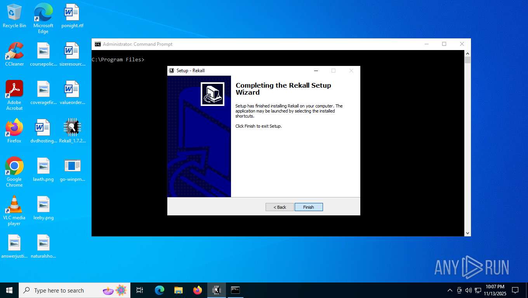The width and height of the screenshot is (528, 298).
Task: Click Finish to exit Rekall Setup
Action: click(309, 207)
